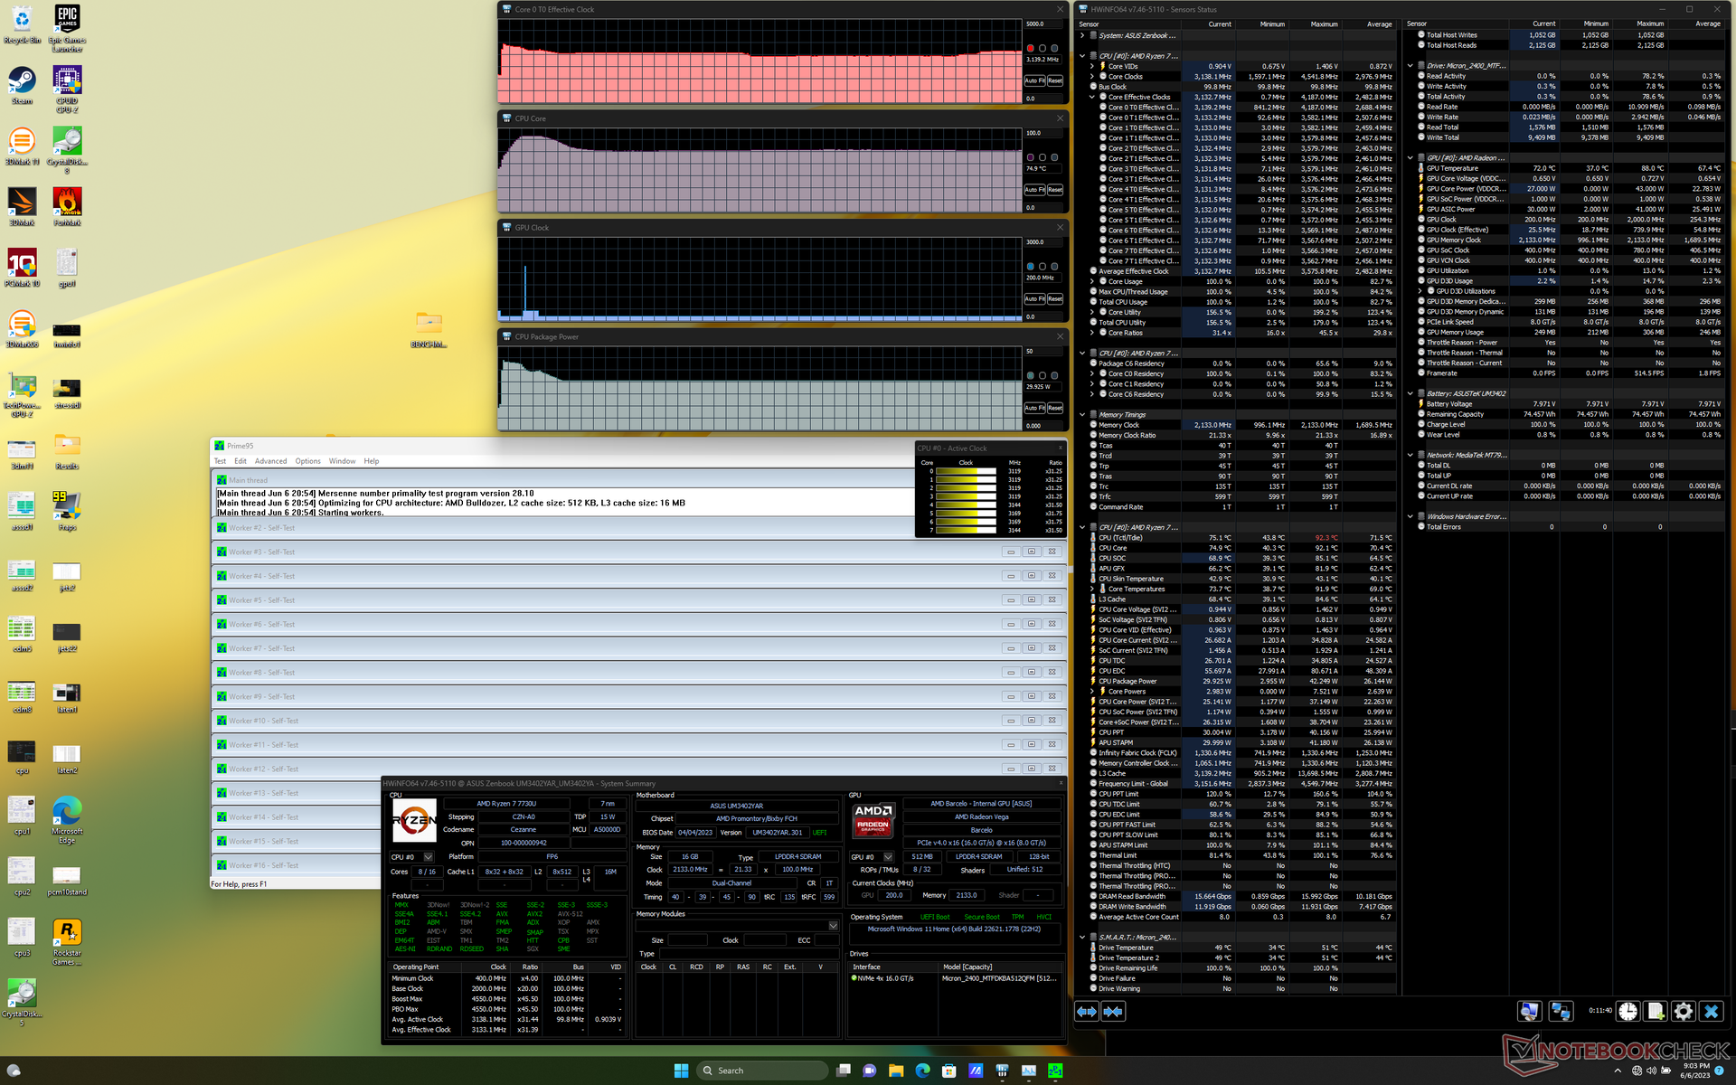Open HWiNFO sensor settings gear icon
1736x1085 pixels.
tap(1683, 1012)
